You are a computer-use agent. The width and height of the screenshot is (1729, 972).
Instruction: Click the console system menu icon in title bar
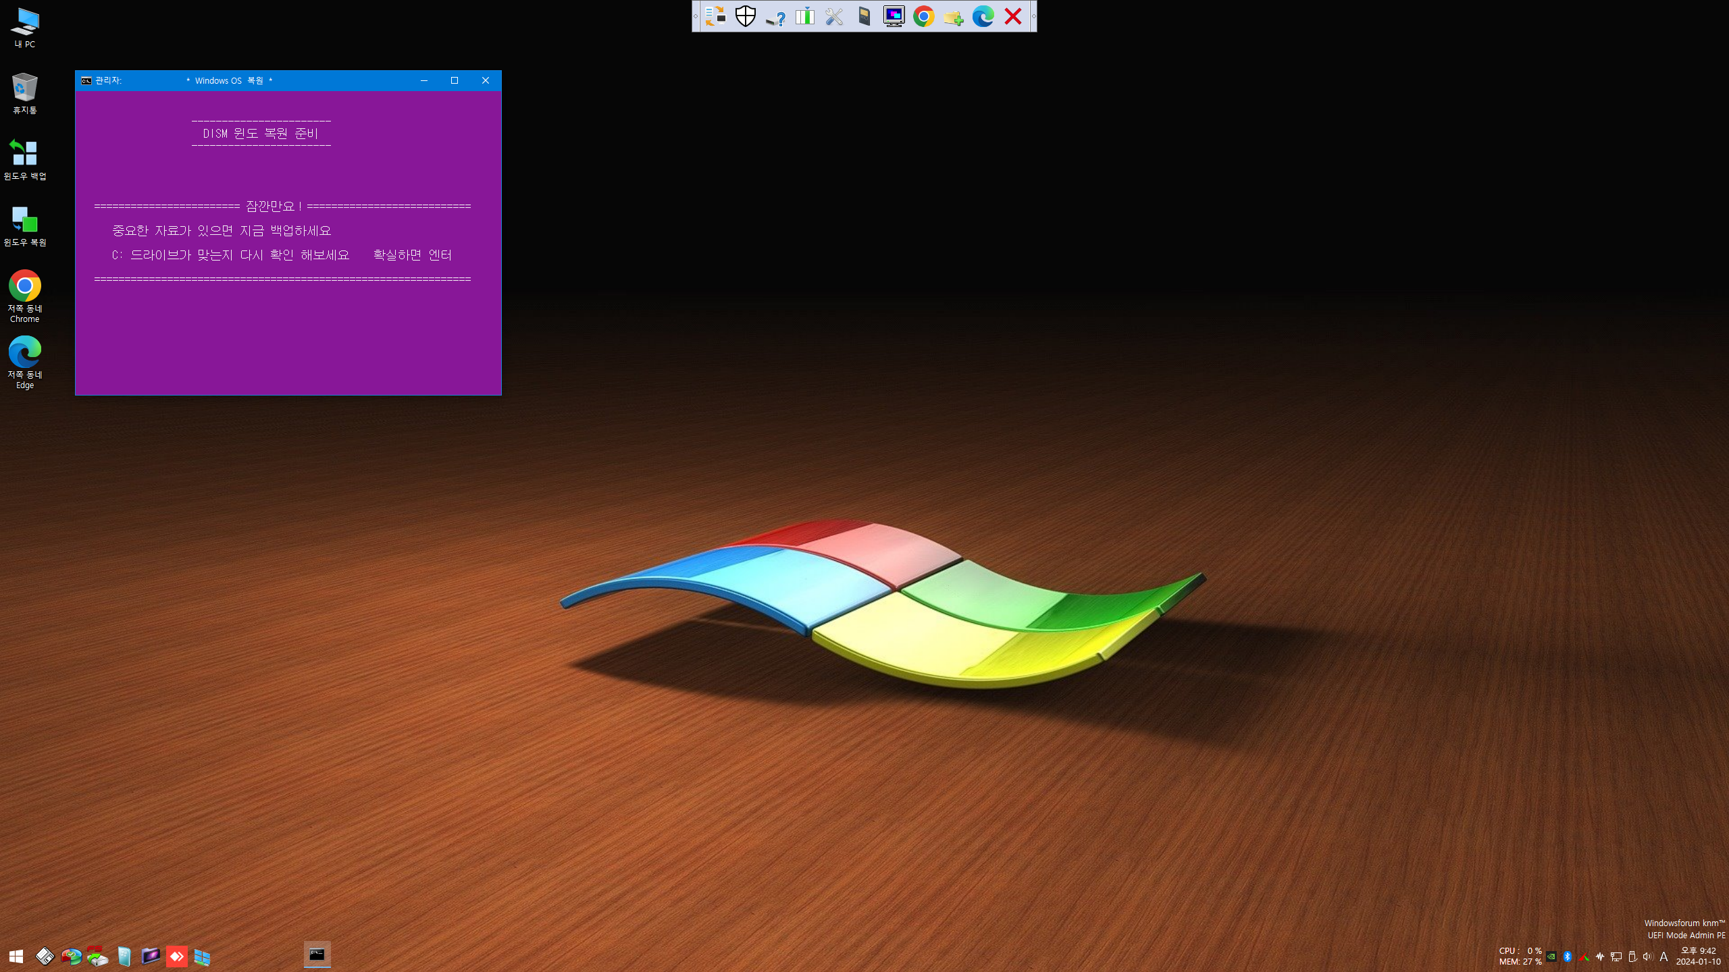[86, 80]
